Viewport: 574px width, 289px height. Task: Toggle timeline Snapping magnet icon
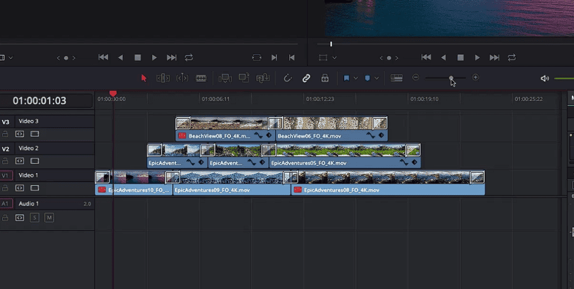(288, 78)
